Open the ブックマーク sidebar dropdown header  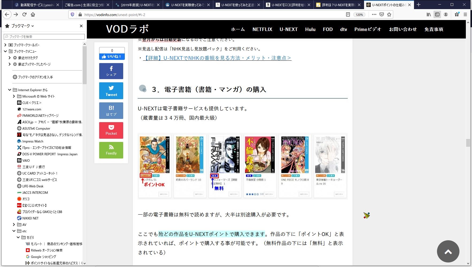tap(20, 26)
